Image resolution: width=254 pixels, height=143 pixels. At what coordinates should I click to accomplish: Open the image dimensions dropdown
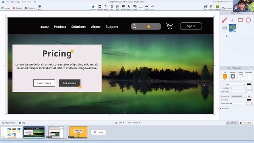(x=134, y=123)
